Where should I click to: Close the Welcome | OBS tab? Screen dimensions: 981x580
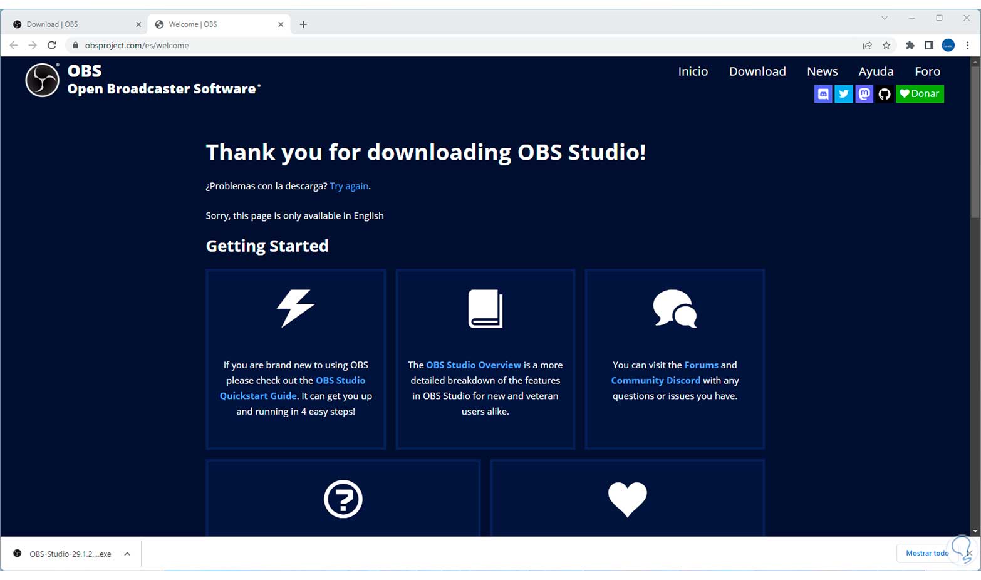(x=281, y=24)
